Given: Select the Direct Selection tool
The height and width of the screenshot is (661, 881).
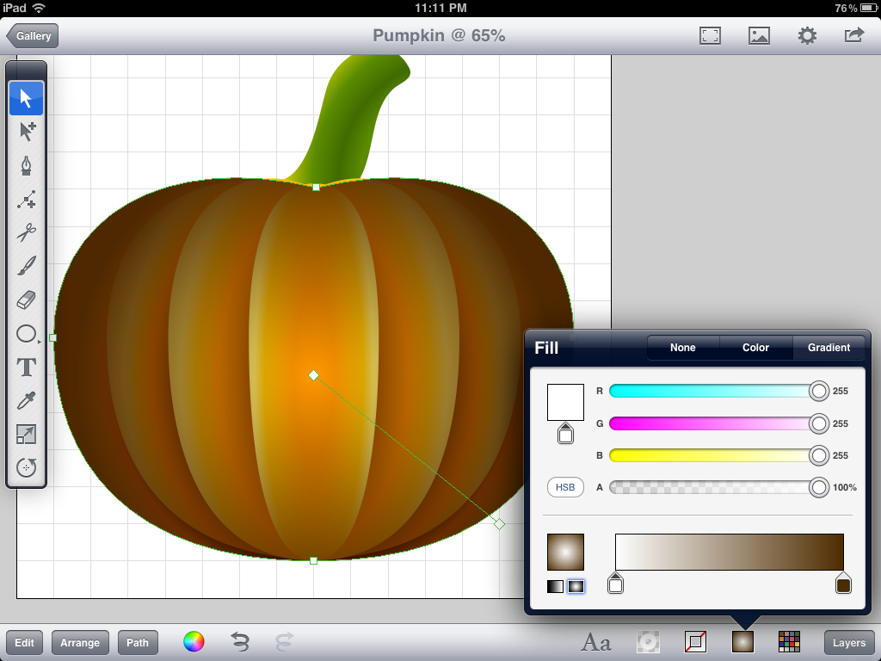Looking at the screenshot, I should [27, 132].
